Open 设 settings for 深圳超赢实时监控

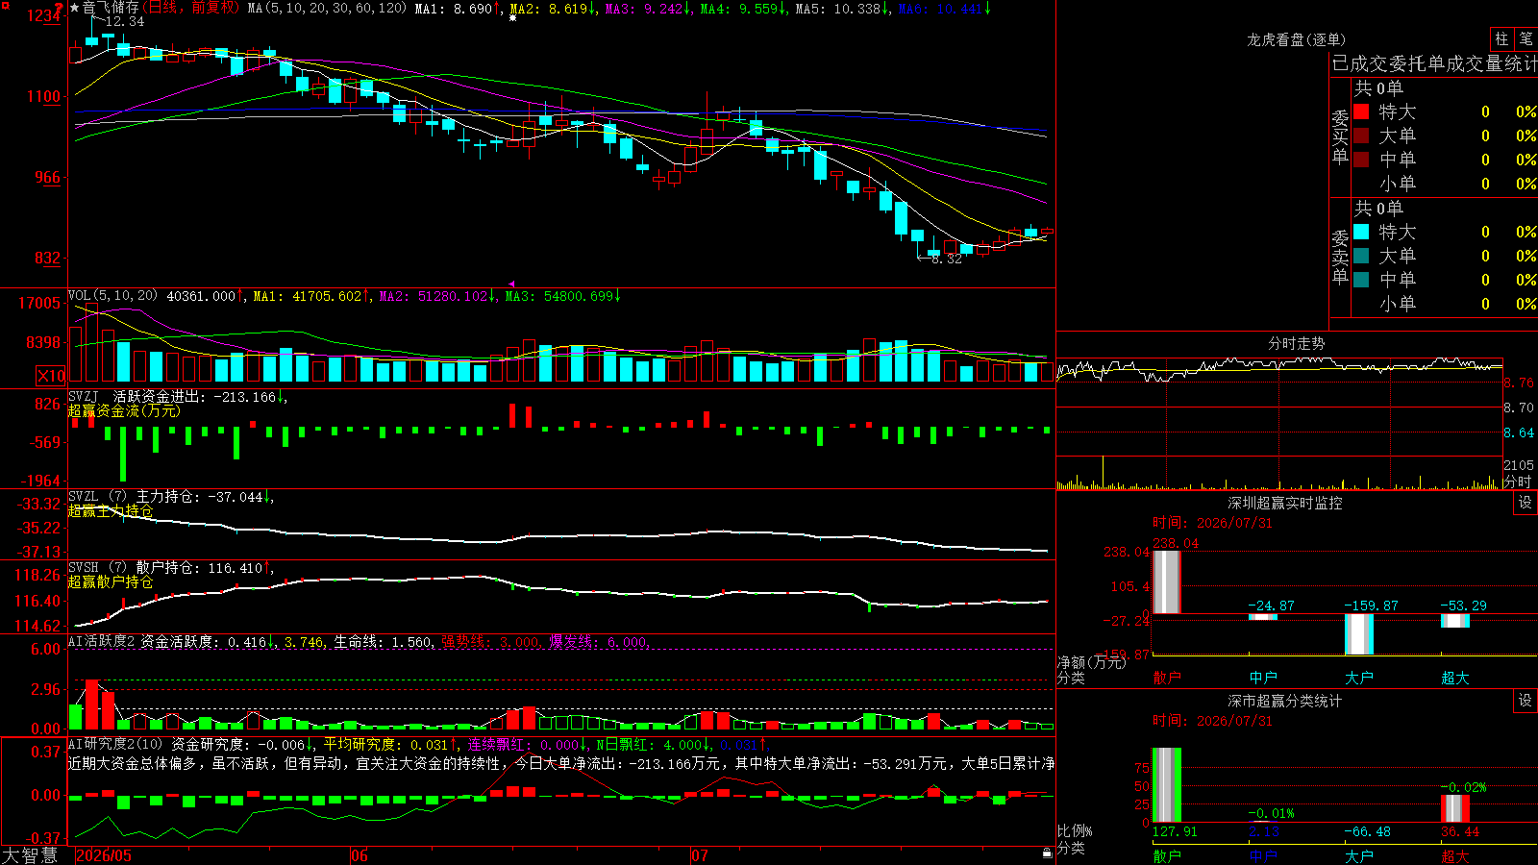pyautogui.click(x=1526, y=503)
